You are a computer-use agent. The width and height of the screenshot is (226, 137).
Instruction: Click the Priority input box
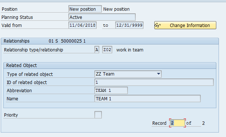98,115
